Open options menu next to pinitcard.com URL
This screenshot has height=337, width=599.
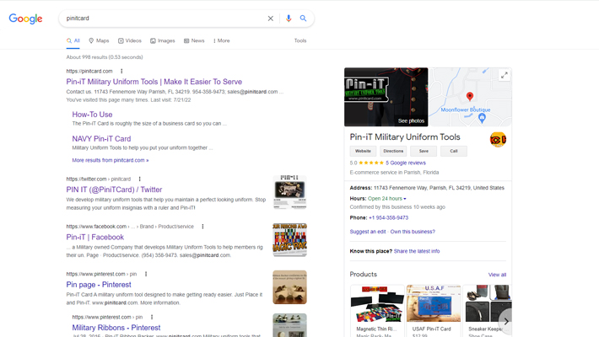tap(121, 71)
